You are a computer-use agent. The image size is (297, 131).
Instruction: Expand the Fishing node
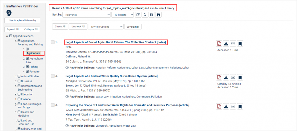coord(27,67)
